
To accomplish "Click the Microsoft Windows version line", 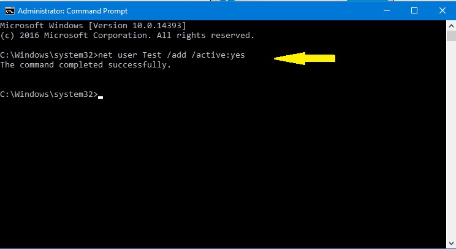I will click(93, 26).
